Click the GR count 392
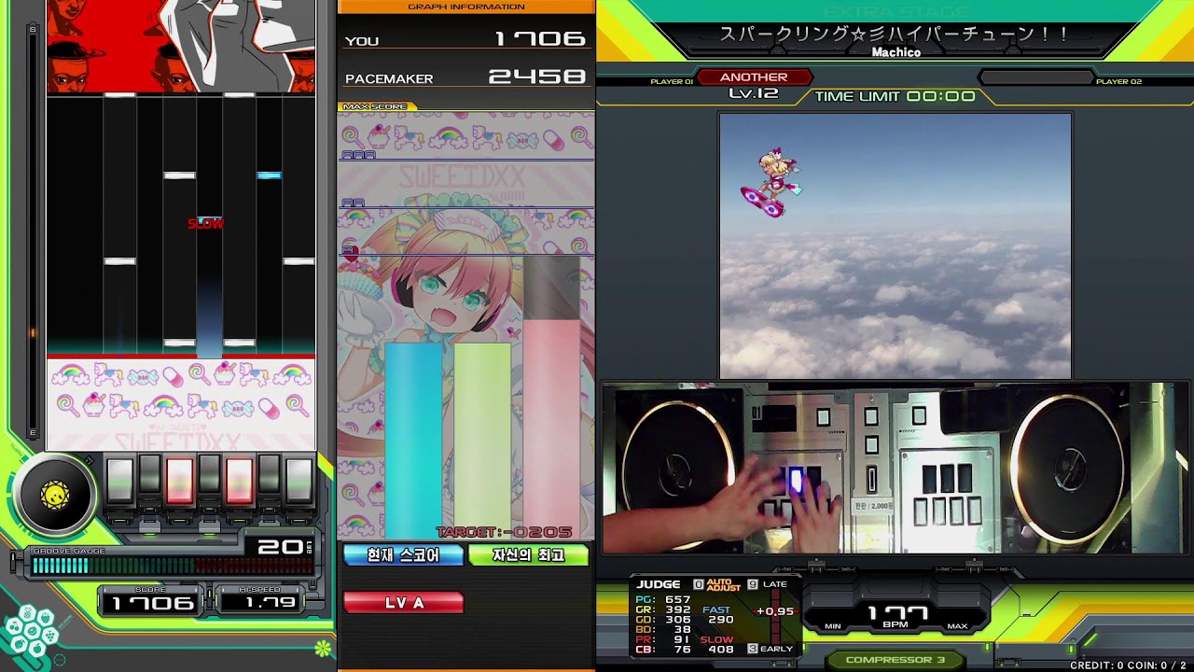This screenshot has height=672, width=1194. 677,609
